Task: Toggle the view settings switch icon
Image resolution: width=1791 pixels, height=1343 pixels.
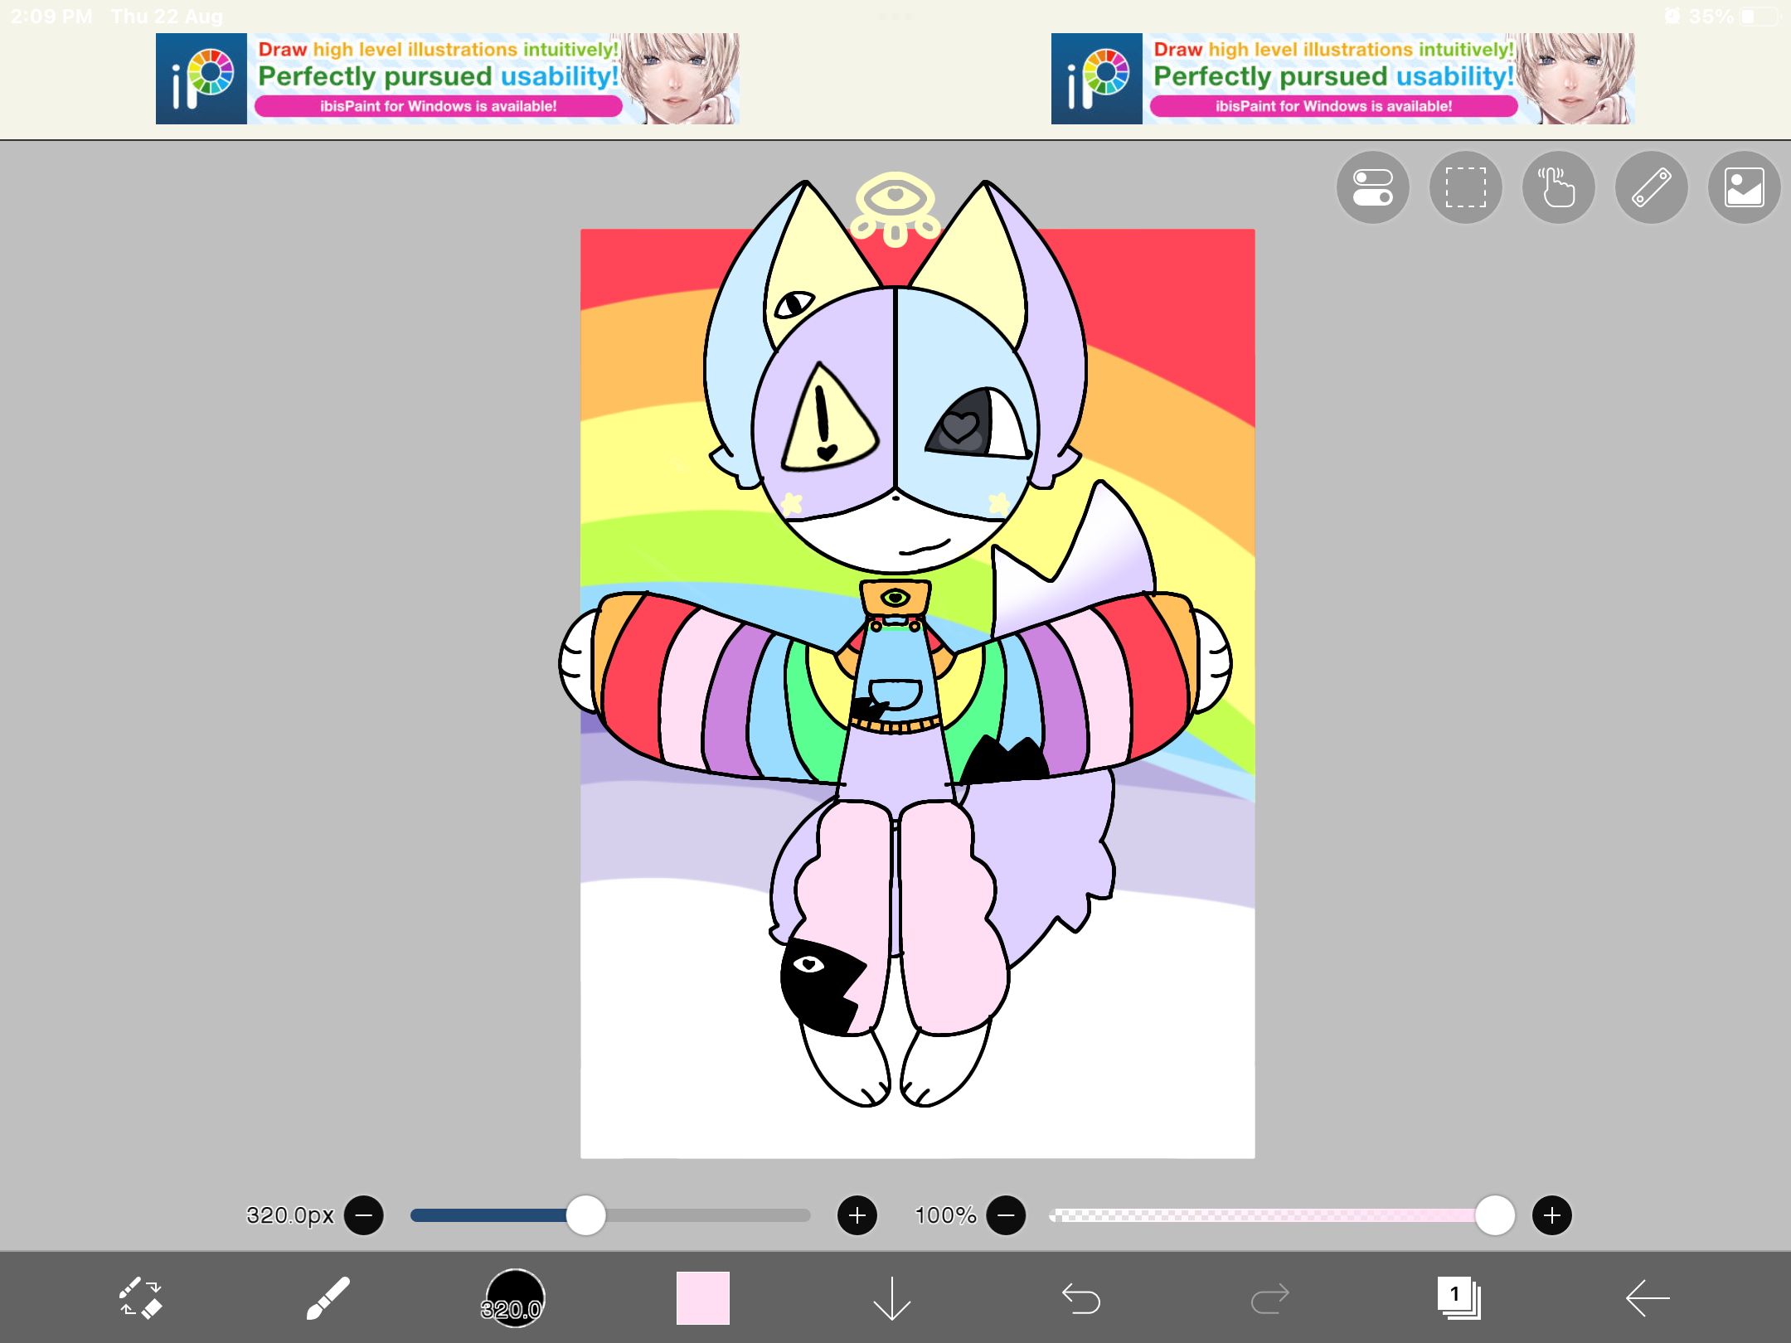Action: point(1372,187)
